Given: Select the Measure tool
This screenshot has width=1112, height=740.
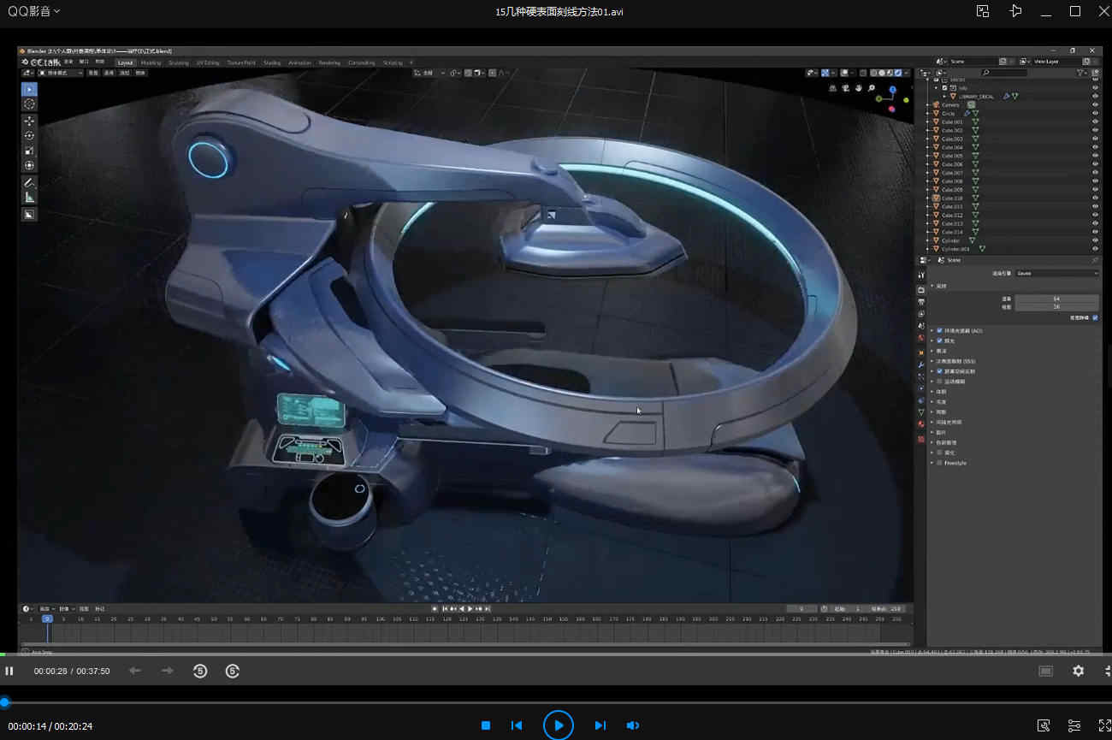Looking at the screenshot, I should (29, 198).
